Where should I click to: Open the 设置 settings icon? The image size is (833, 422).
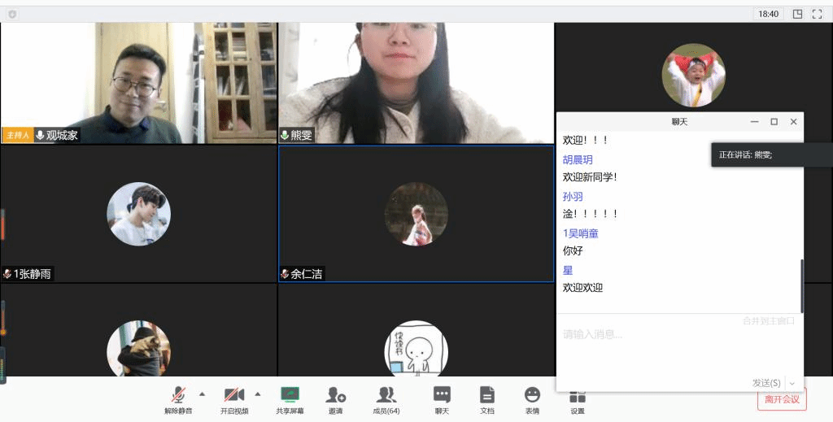(578, 399)
